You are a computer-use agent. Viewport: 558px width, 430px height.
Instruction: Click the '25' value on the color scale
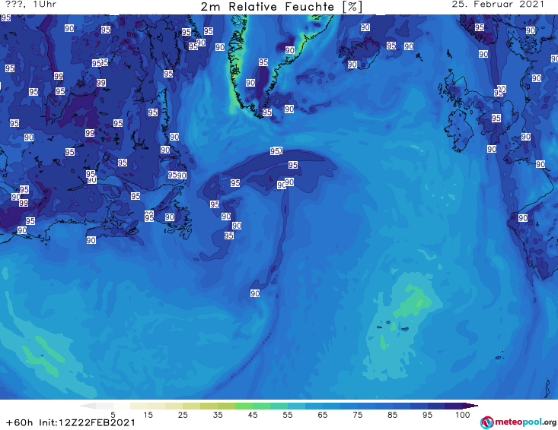click(x=183, y=414)
